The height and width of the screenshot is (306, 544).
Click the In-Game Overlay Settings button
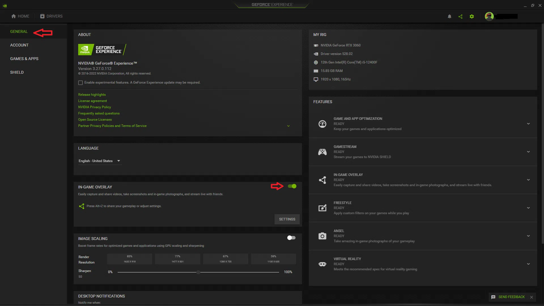[x=287, y=219]
